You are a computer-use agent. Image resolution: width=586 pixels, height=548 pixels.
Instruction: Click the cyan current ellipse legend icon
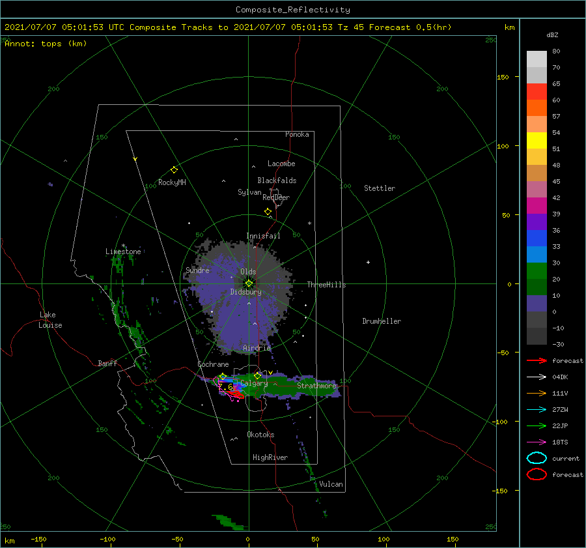click(x=537, y=458)
